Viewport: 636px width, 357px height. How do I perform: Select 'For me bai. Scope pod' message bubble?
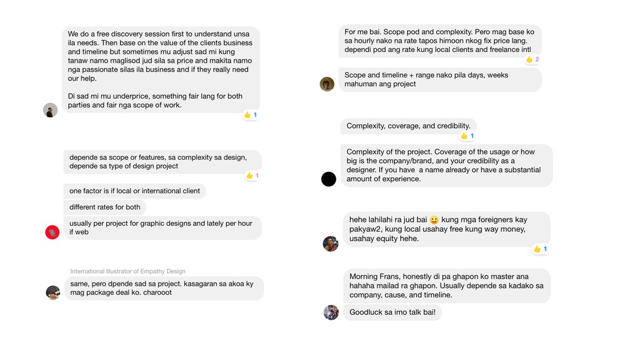pos(440,41)
